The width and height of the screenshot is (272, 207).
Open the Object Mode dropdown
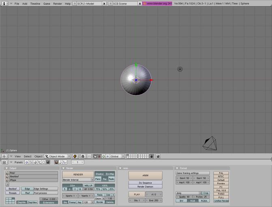(x=58, y=156)
